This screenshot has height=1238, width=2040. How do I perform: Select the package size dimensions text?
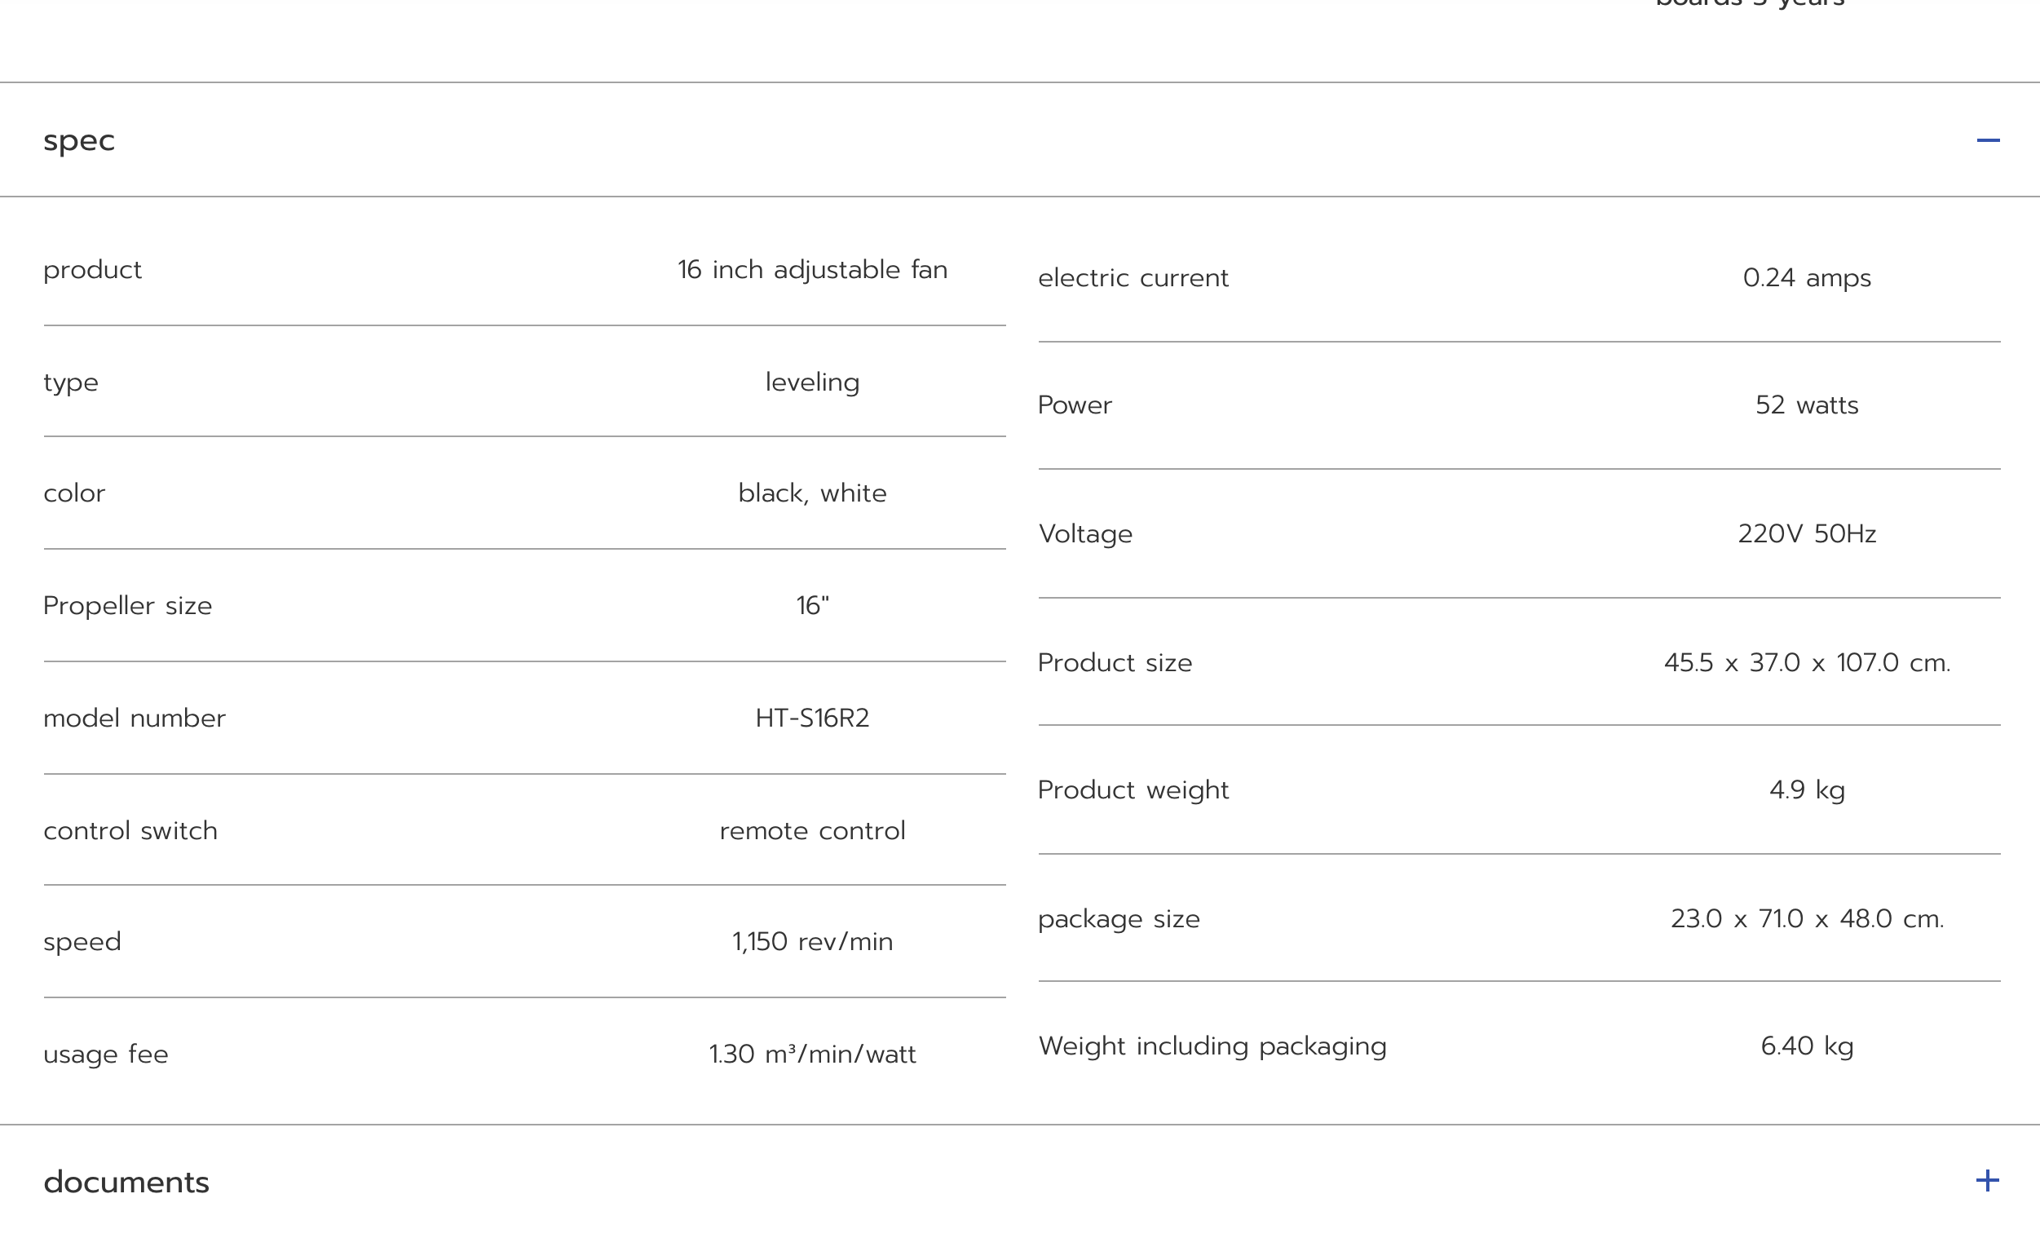point(1807,918)
